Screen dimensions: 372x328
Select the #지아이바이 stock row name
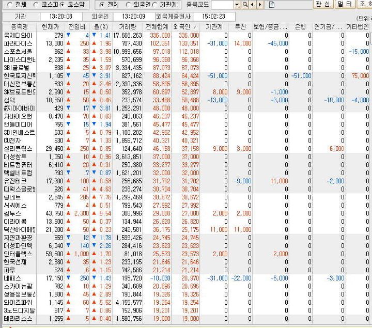click(19, 108)
